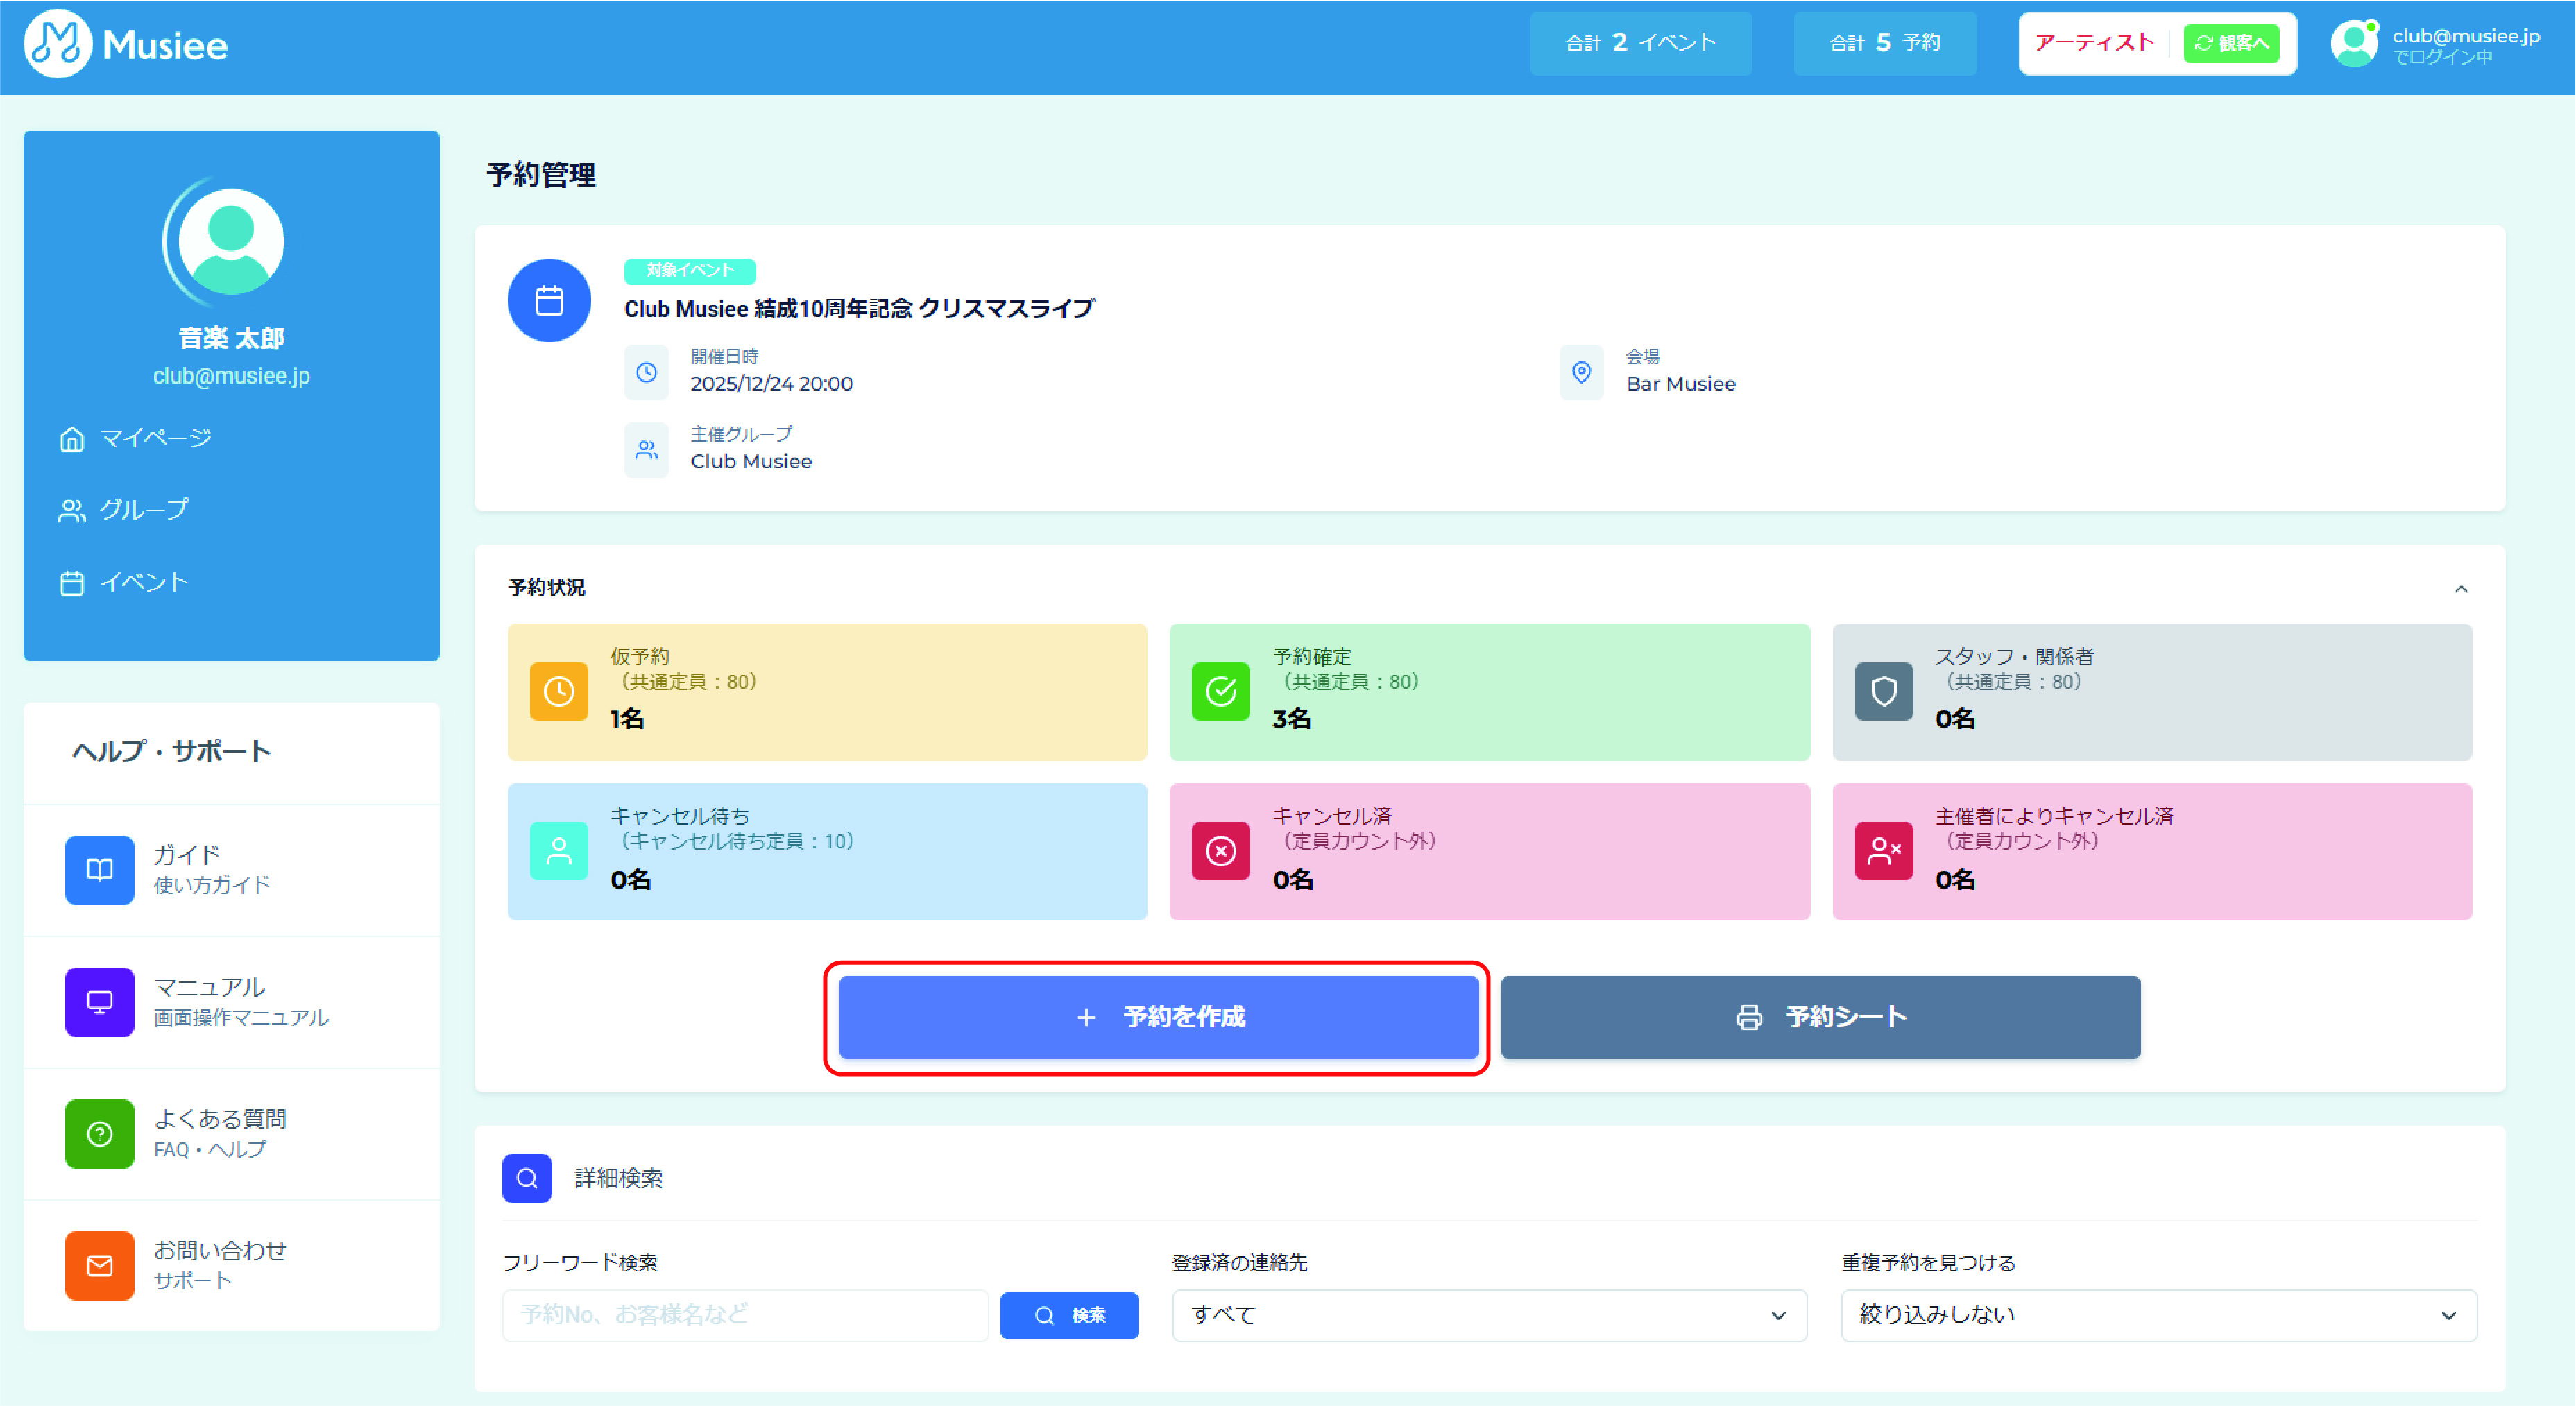Click the 合計 2 イベント header item
This screenshot has height=1406, width=2576.
click(1641, 44)
